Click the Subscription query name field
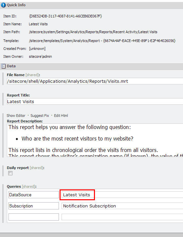This screenshot has height=237, width=183. tap(34, 206)
